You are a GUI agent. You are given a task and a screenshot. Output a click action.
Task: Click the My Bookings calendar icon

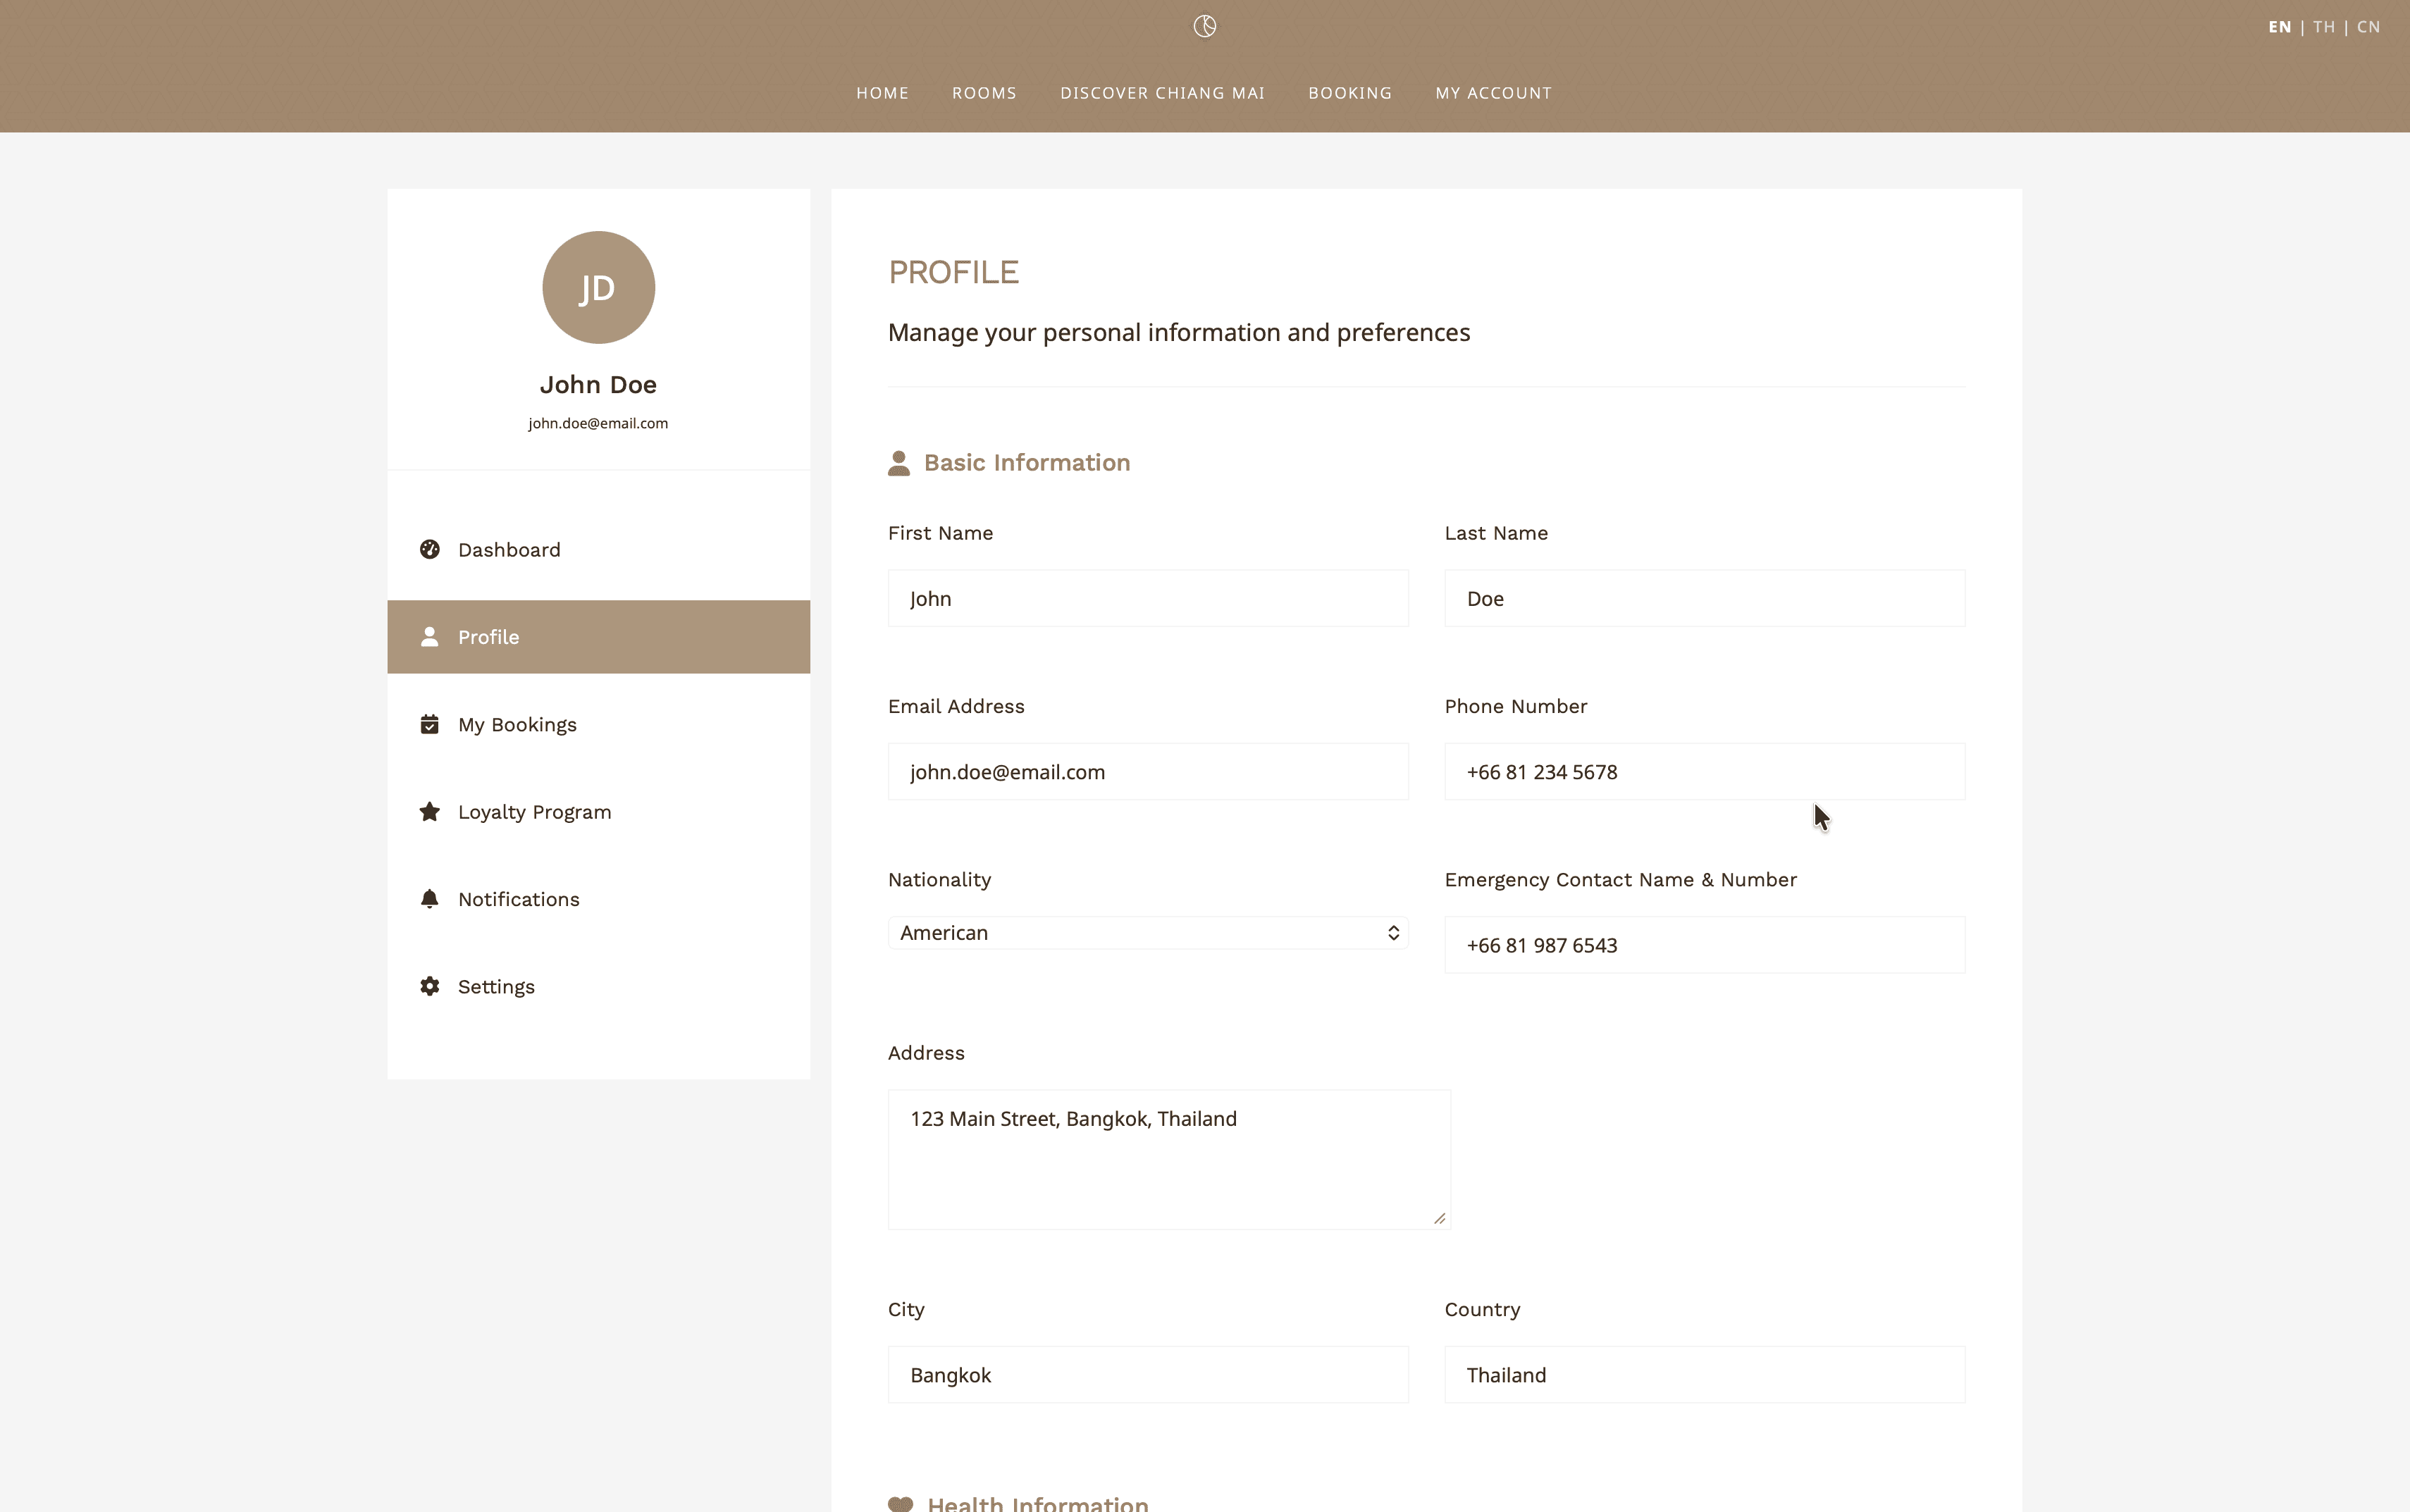430,724
